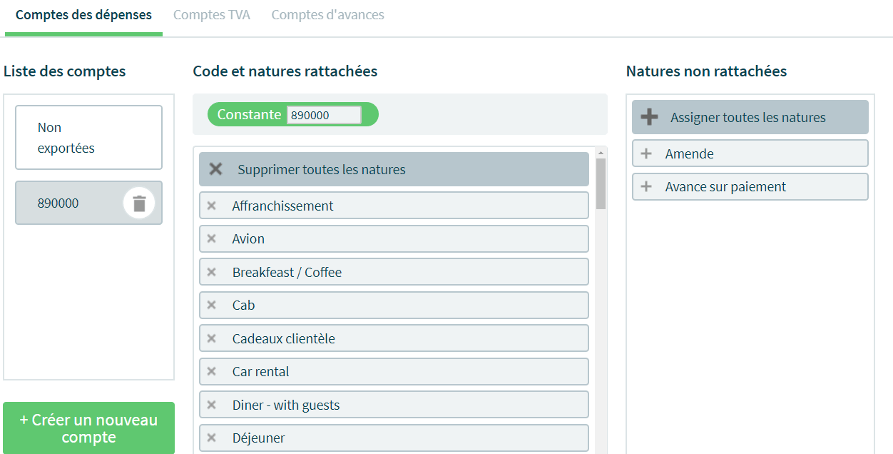Viewport: 893px width, 454px height.
Task: Remove Diner - with guests via X icon
Action: click(x=211, y=405)
